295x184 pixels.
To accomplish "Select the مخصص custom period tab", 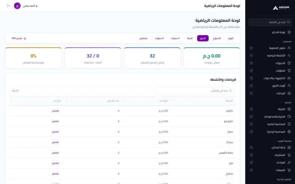I will click(144, 38).
